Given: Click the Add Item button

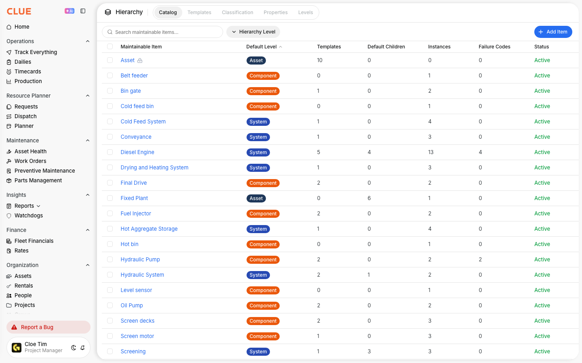Looking at the screenshot, I should click(x=553, y=32).
